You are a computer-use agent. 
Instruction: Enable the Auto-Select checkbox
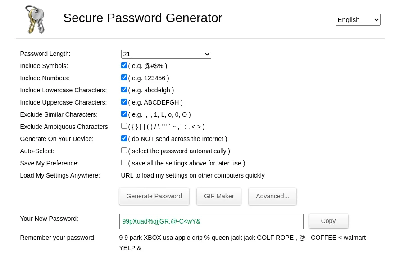pos(124,151)
